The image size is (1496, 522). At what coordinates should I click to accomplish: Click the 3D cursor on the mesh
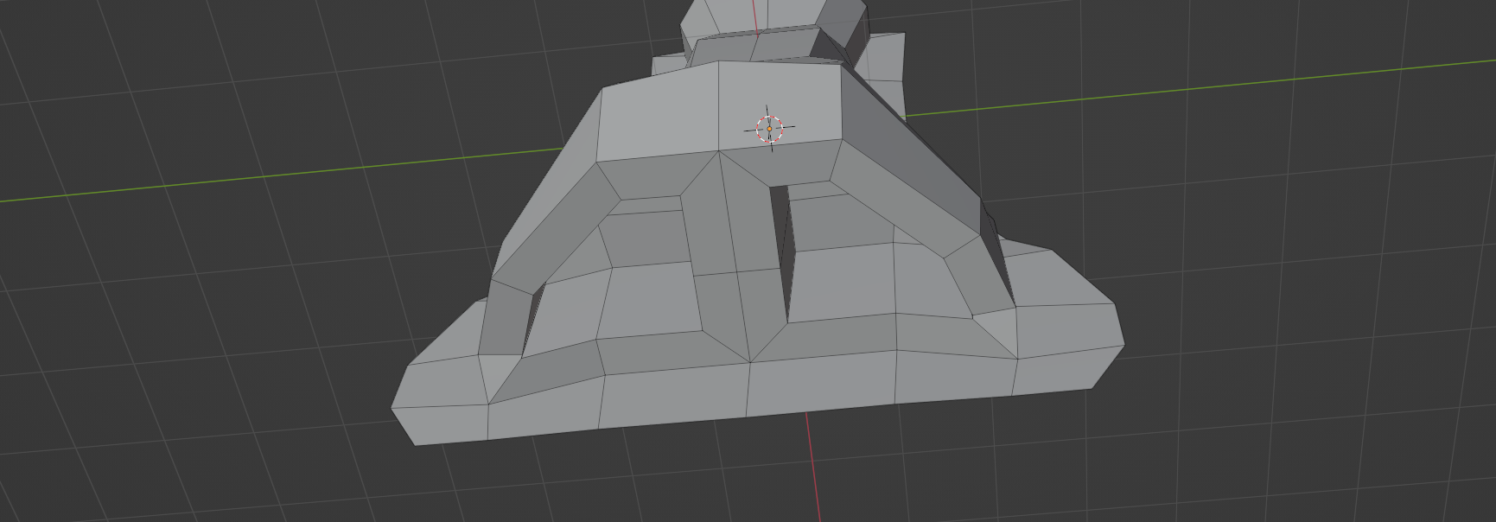[769, 129]
